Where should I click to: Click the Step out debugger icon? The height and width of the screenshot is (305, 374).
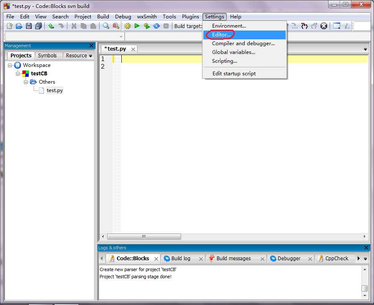click(x=314, y=26)
